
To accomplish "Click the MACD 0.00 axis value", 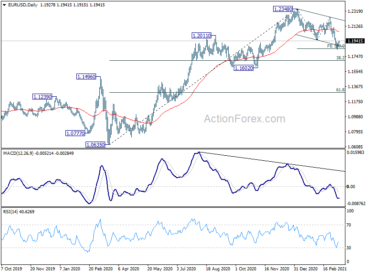I will click(x=351, y=187).
